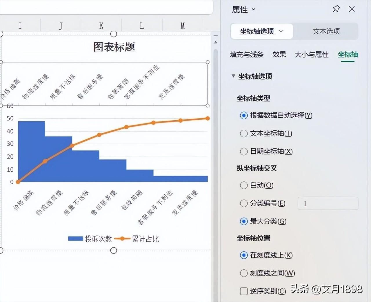
Task: Choose 最大分类 crossing option
Action: 244,221
